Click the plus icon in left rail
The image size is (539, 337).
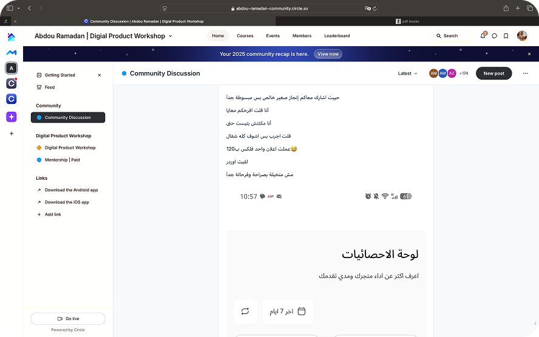coord(12,133)
